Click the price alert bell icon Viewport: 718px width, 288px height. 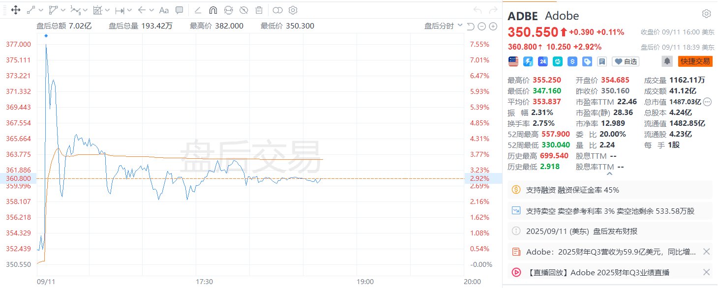(x=667, y=61)
